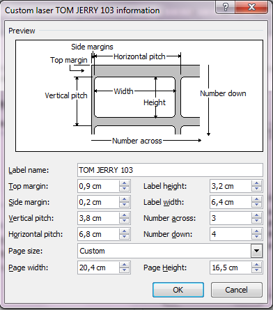Decrease Number across with down arrow
This screenshot has height=310, width=273.
click(x=256, y=221)
